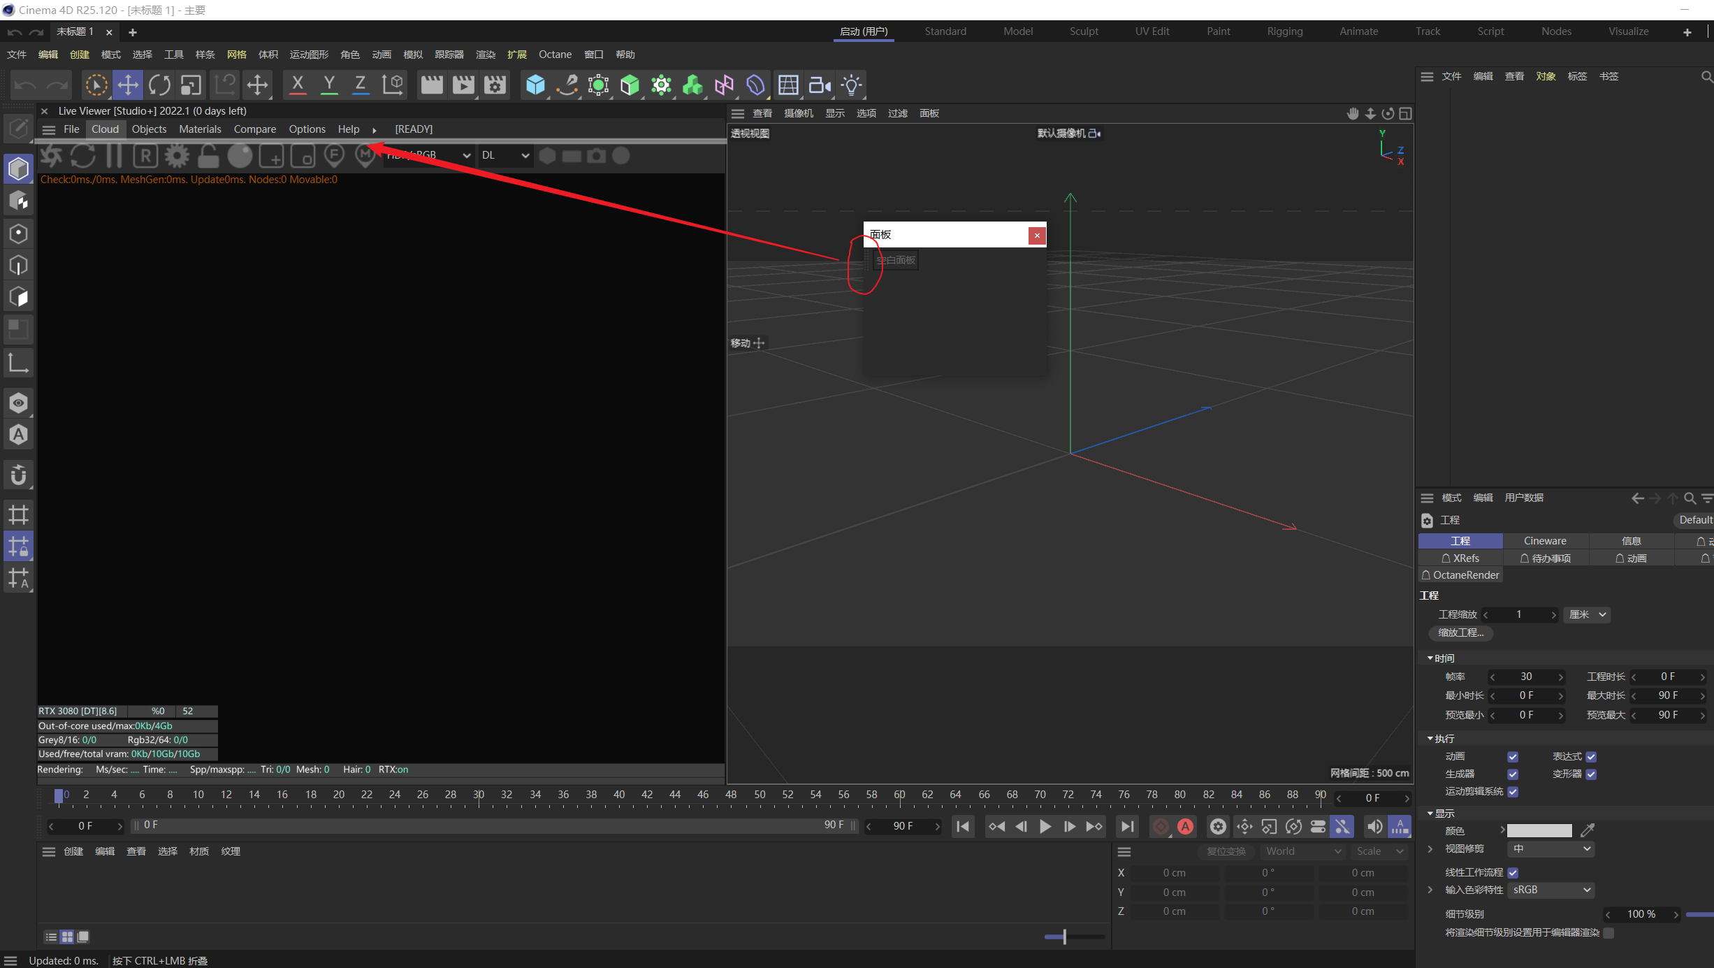Open Octane Live Viewer settings gear
The width and height of the screenshot is (1714, 968).
click(177, 156)
